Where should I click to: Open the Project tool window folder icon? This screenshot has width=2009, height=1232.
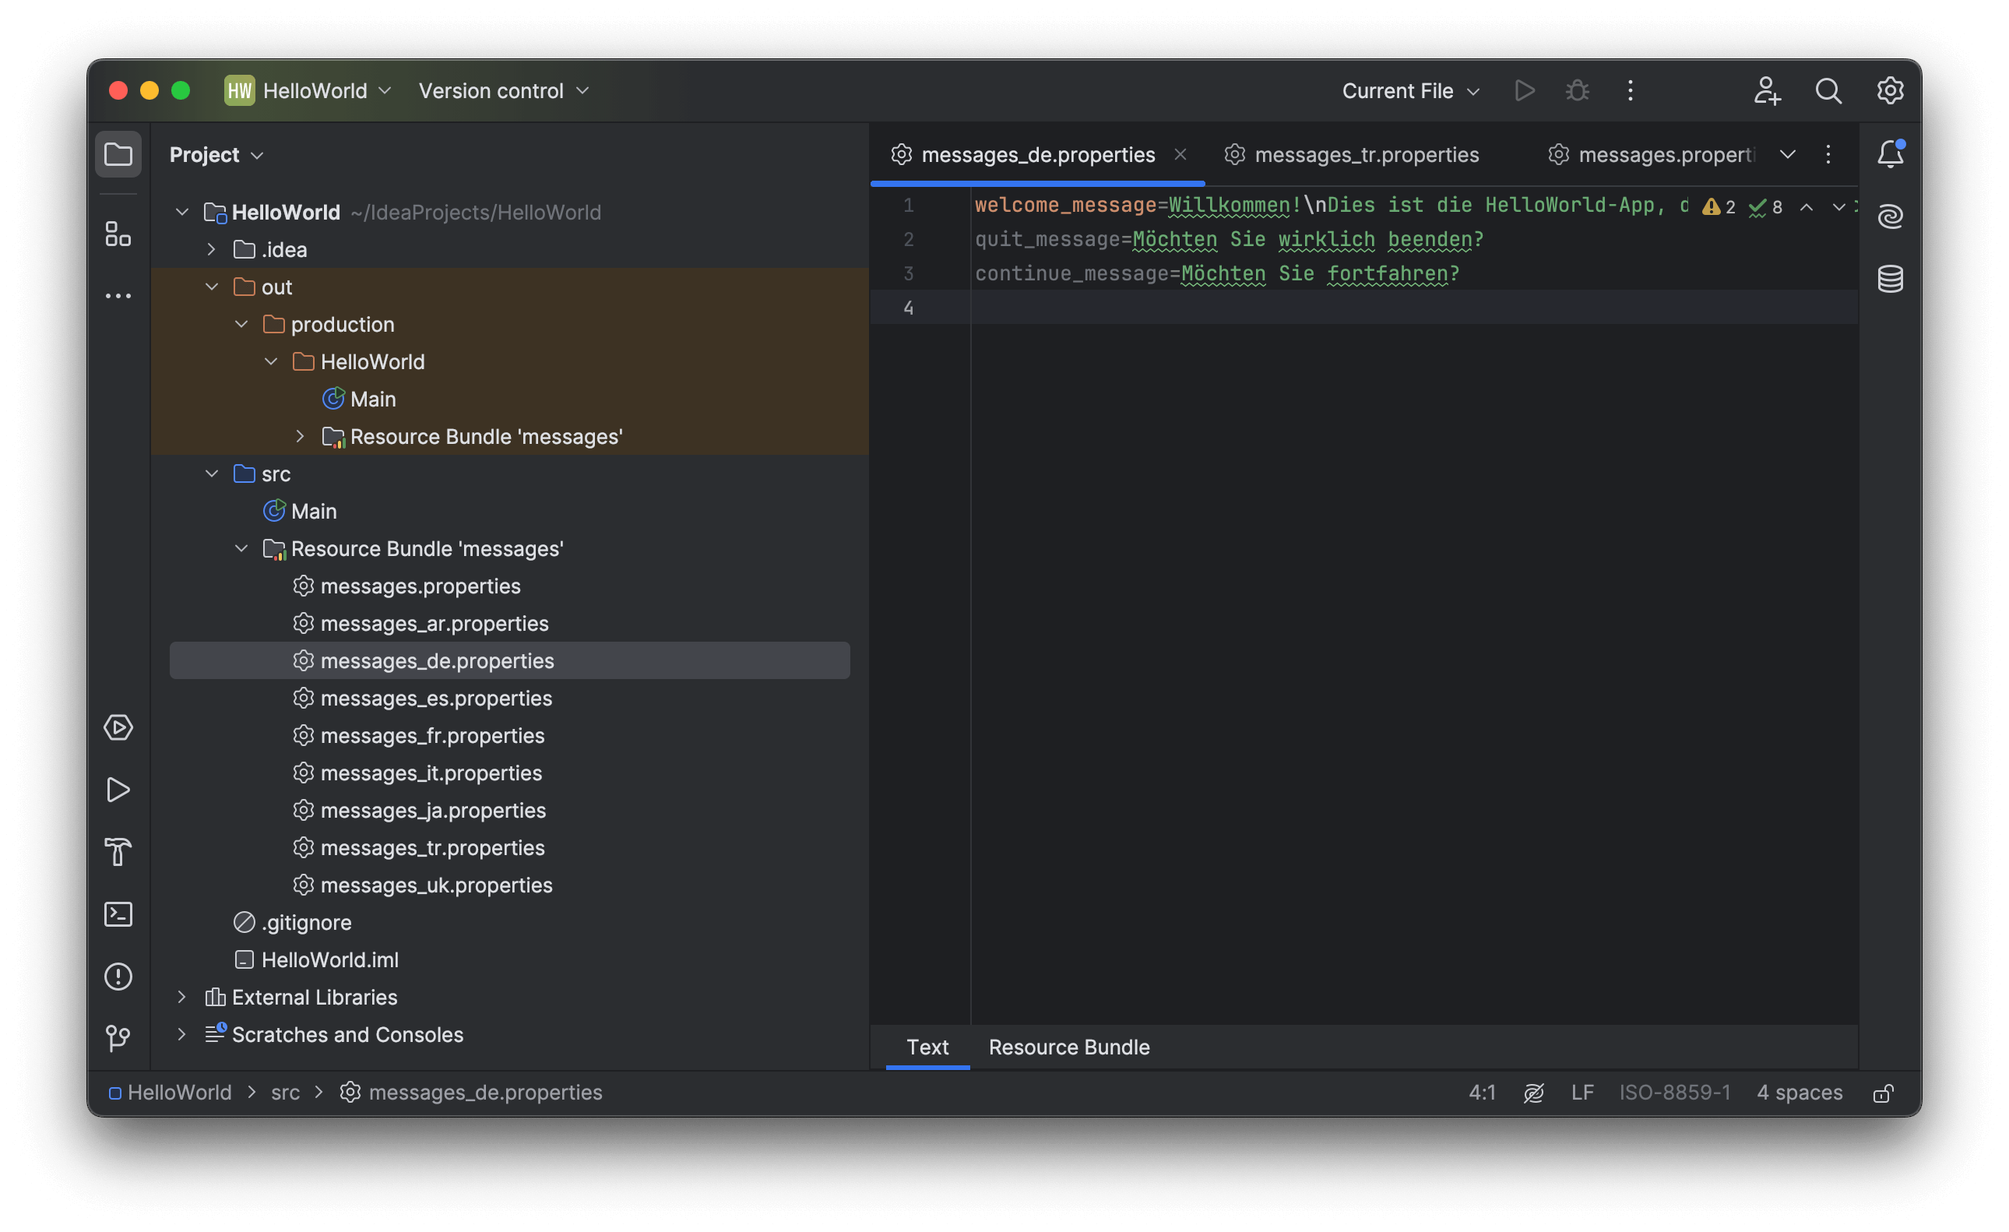click(118, 154)
